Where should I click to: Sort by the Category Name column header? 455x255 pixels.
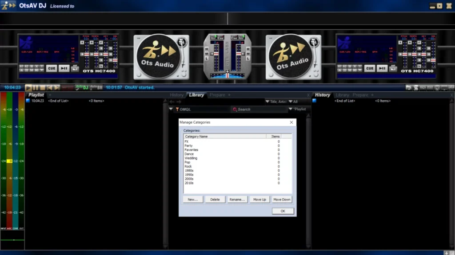pos(225,136)
